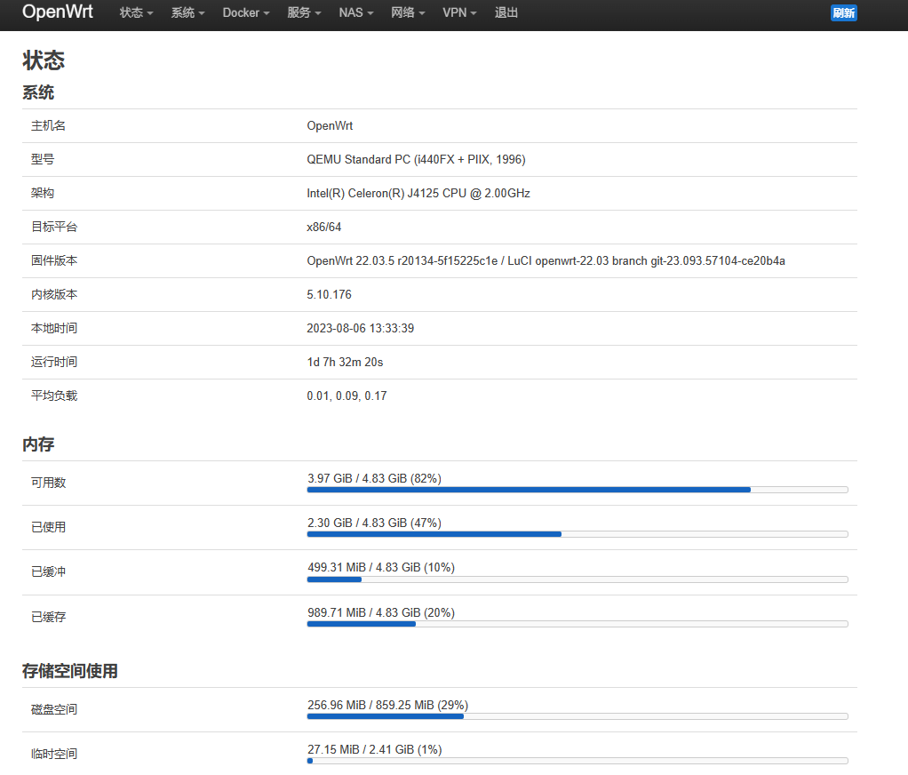The image size is (908, 775).
Task: Select the 临时空间 temp space bar
Action: tap(577, 761)
